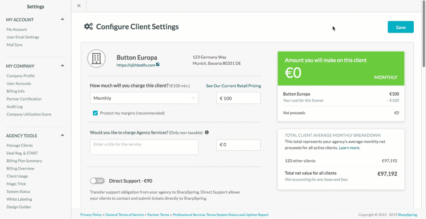This screenshot has height=219, width=426.
Task: Open the Audit Log
Action: (x=15, y=107)
